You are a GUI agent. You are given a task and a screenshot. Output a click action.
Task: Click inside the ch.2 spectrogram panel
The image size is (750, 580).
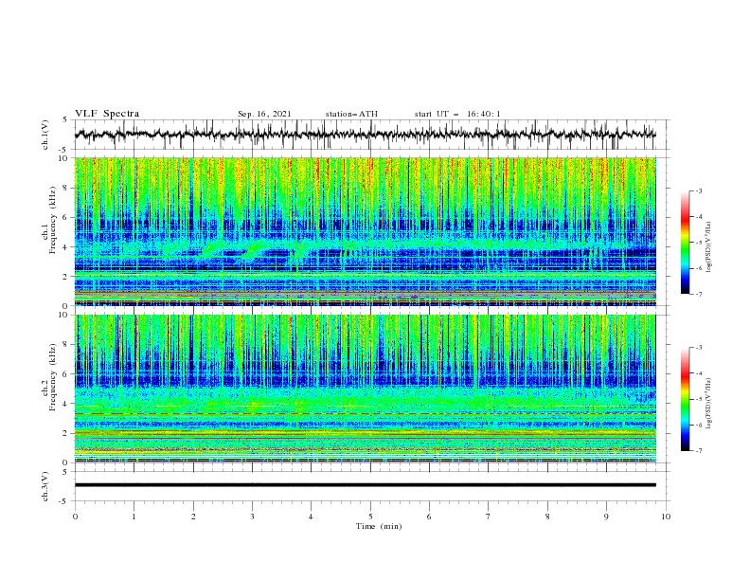(366, 389)
